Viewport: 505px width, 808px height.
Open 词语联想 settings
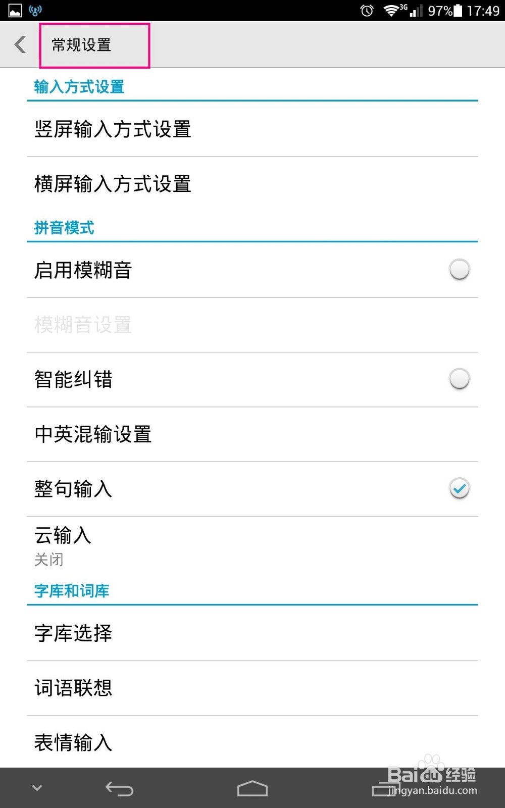(252, 688)
